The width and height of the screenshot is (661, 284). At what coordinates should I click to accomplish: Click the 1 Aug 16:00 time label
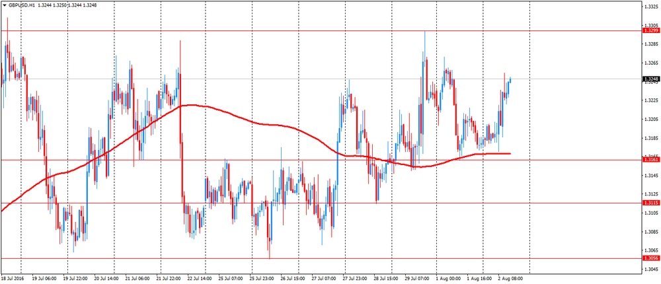(479, 279)
